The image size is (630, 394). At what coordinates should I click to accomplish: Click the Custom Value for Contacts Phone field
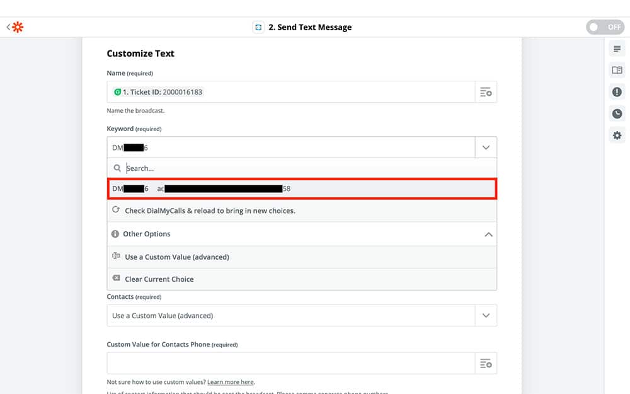pos(290,363)
